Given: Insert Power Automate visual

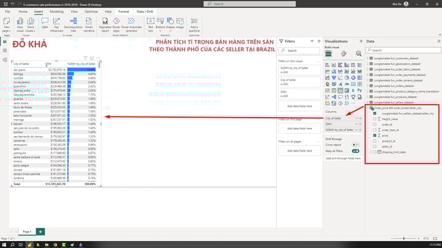Looking at the screenshot, I should pyautogui.click(x=131, y=25).
